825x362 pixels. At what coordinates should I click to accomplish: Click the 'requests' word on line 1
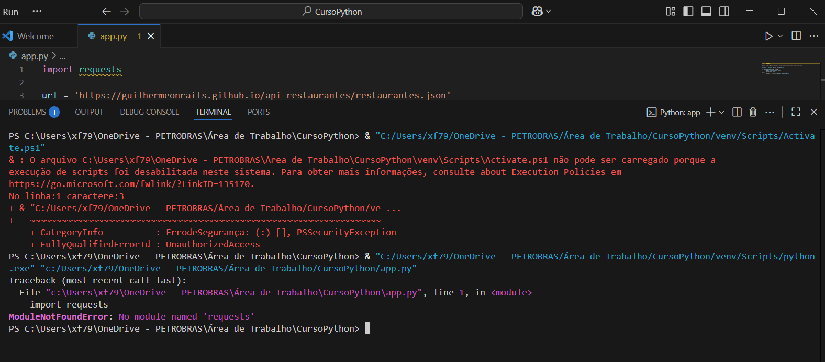[100, 69]
